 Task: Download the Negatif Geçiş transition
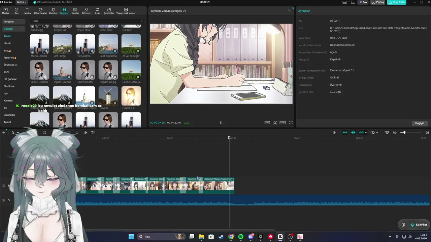115,77
